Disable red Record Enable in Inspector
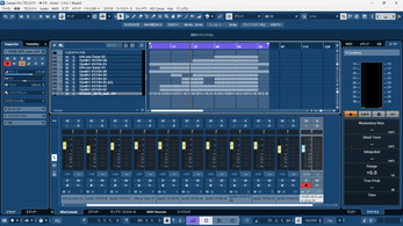Screen dimensions: 403x226 pos(7,64)
